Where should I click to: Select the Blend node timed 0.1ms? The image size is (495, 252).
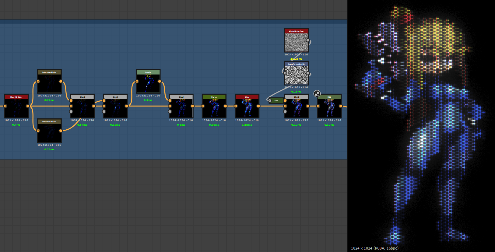coord(181,106)
